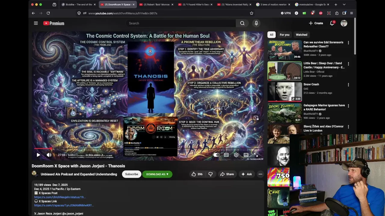
Task: Open Little Bear Sleep Over video thumbnail
Action: pyautogui.click(x=285, y=71)
